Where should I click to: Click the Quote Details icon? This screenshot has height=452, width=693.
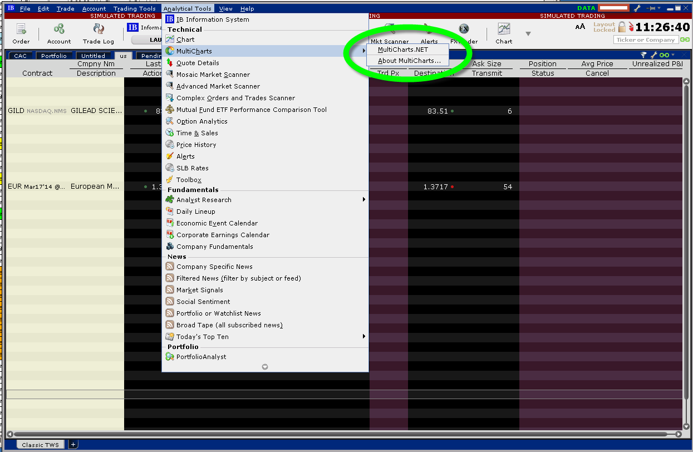tap(170, 63)
